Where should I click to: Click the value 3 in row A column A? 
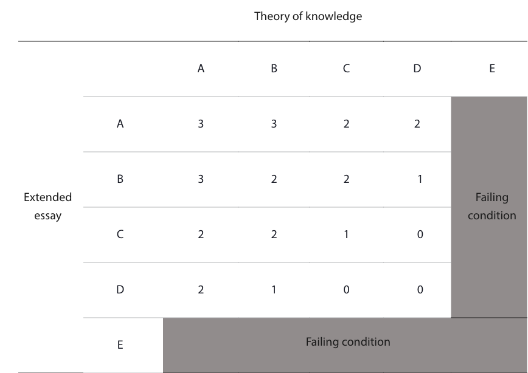point(201,124)
